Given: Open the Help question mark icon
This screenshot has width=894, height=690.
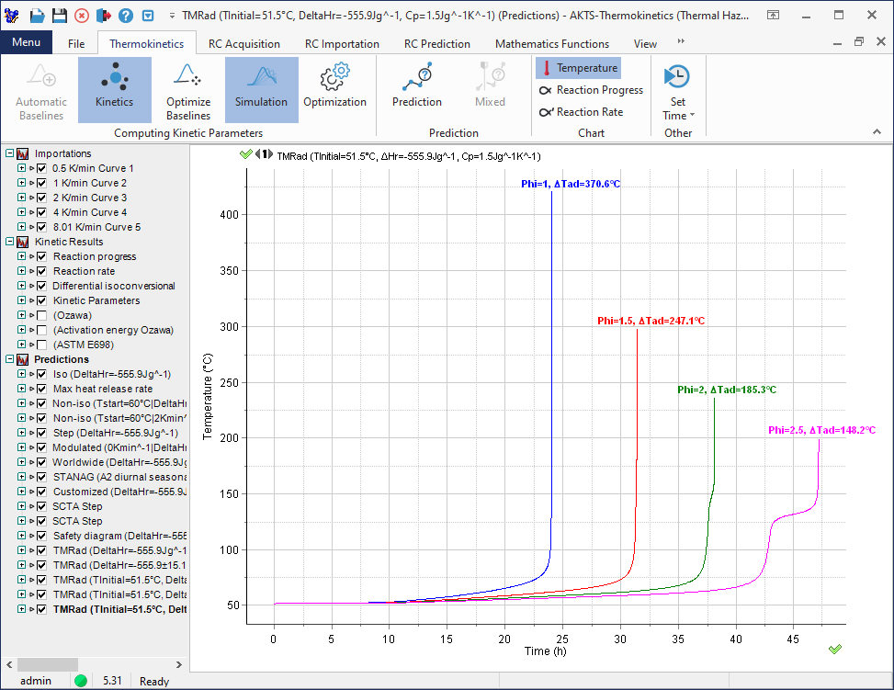Looking at the screenshot, I should pyautogui.click(x=126, y=17).
